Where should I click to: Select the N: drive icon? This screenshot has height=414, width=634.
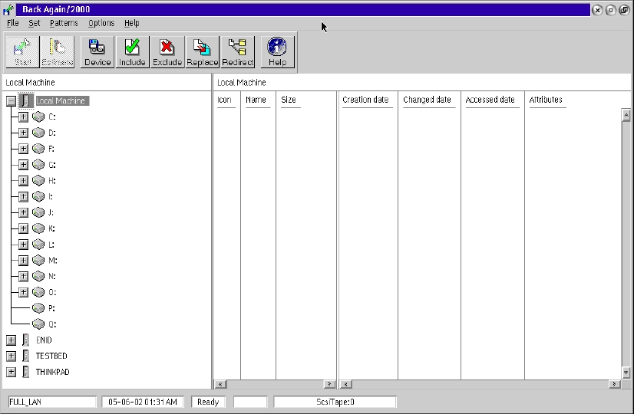tap(38, 276)
